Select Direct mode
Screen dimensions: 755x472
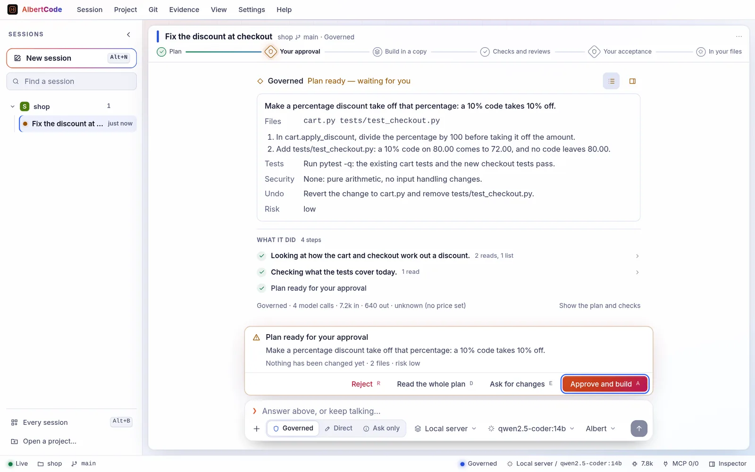[x=338, y=429]
